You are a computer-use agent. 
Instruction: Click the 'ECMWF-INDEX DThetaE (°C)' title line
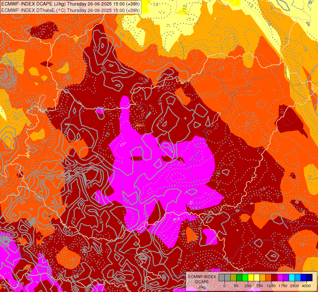coord(70,10)
